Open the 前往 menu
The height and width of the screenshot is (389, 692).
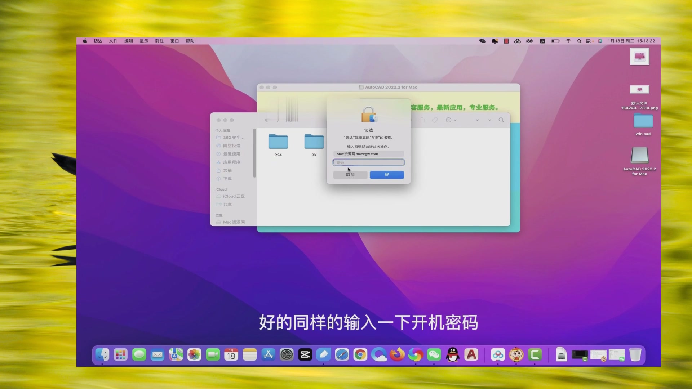tap(159, 41)
